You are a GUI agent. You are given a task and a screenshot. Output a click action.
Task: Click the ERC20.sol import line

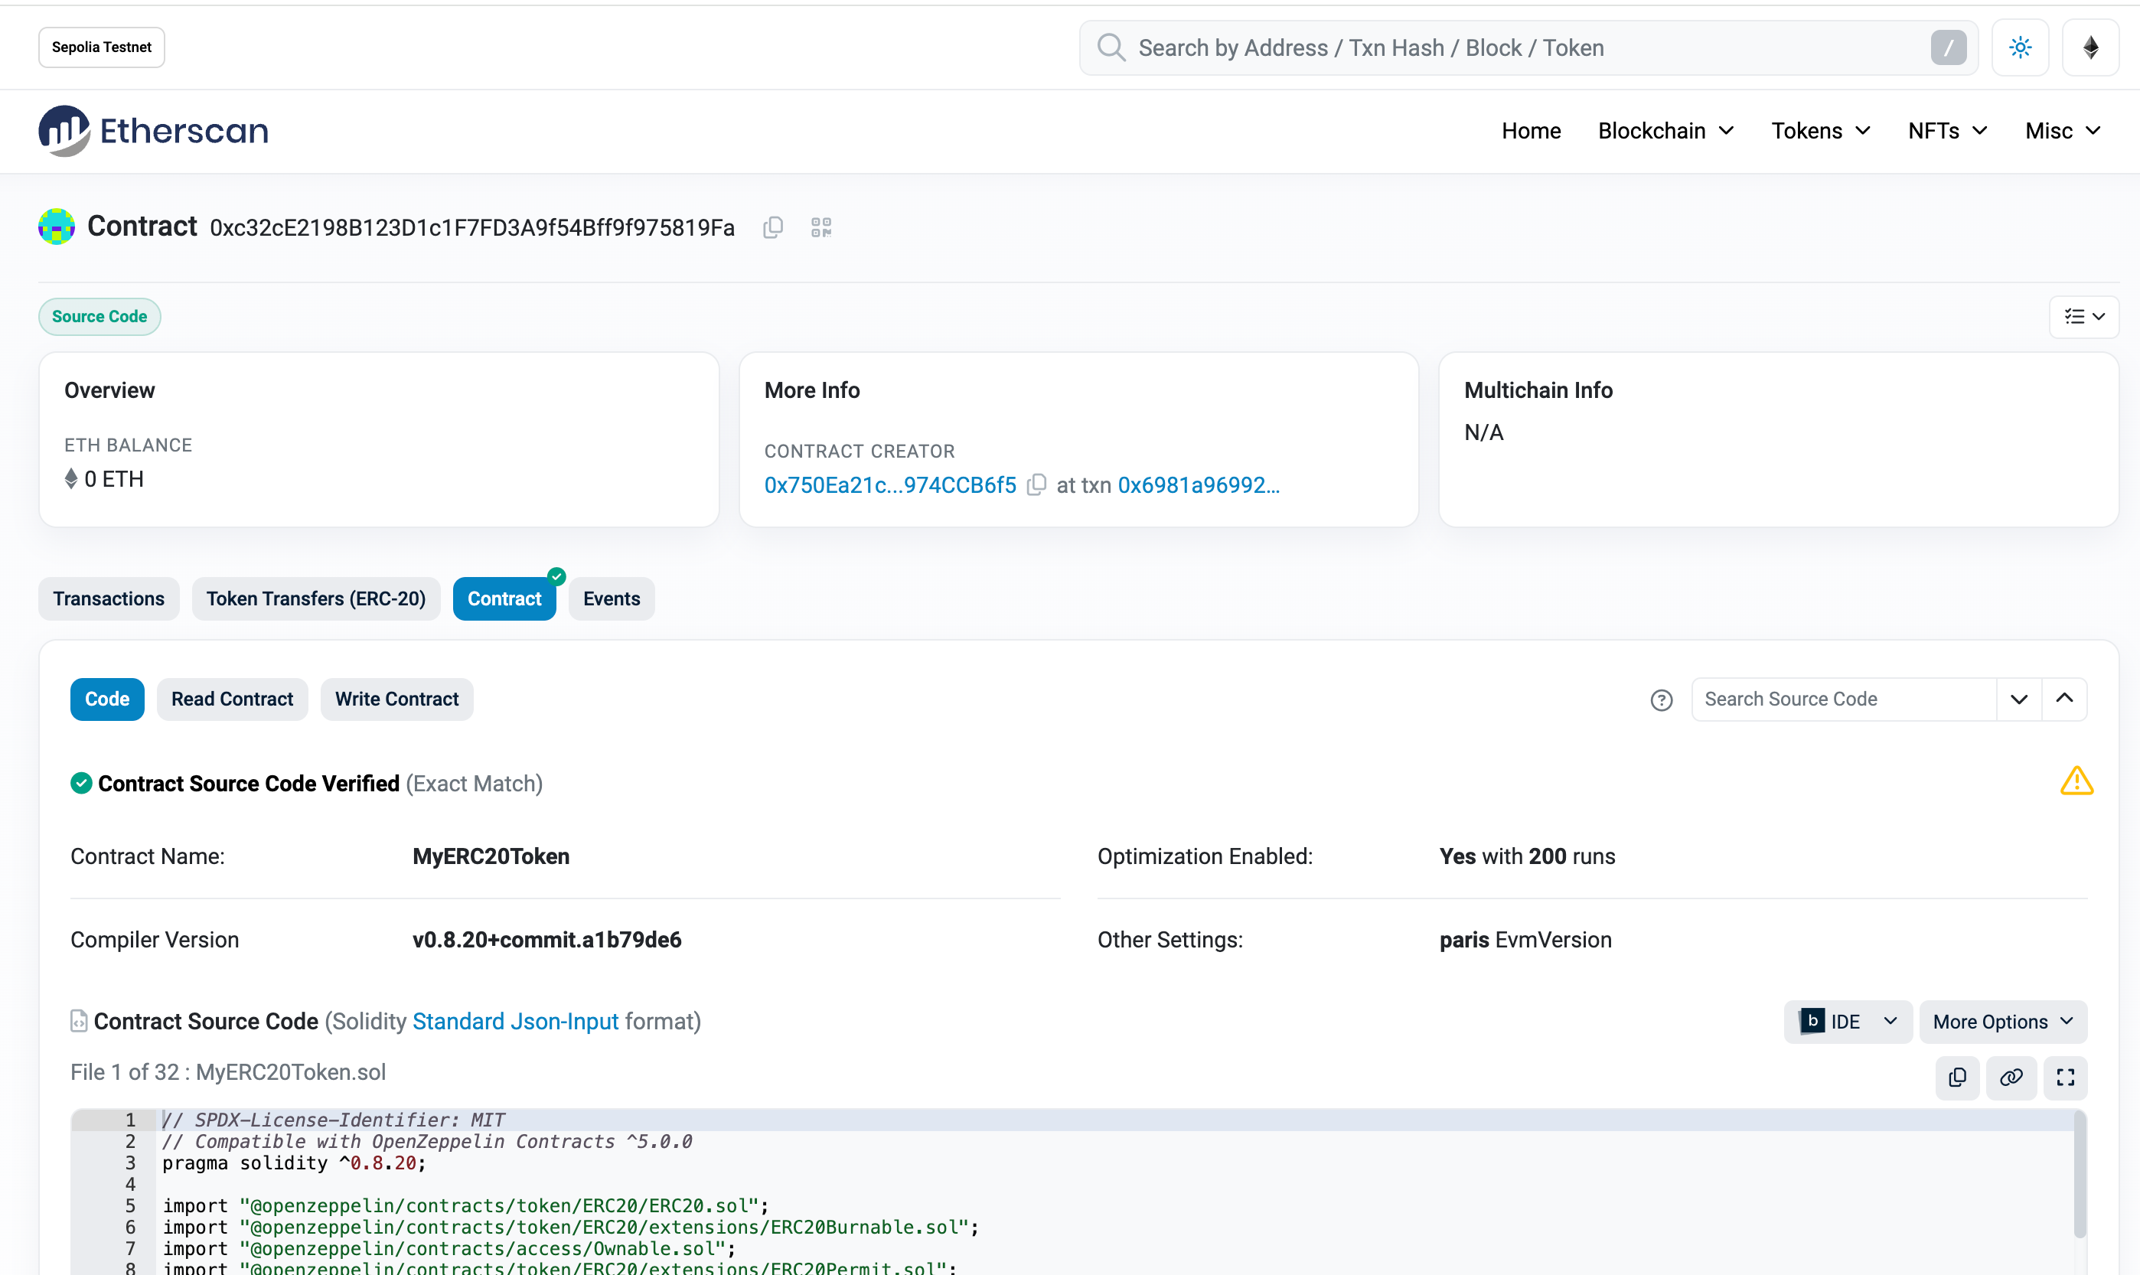point(465,1206)
